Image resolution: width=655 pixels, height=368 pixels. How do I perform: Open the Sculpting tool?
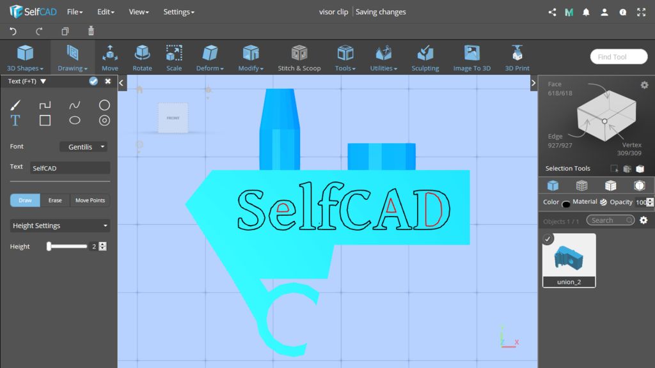pyautogui.click(x=425, y=58)
